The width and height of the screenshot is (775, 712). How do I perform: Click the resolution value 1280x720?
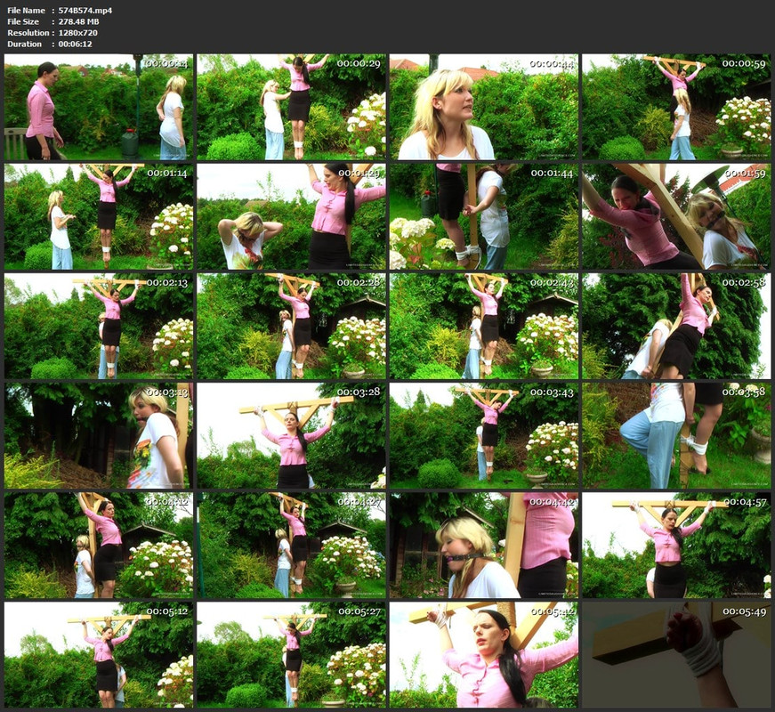[x=77, y=33]
